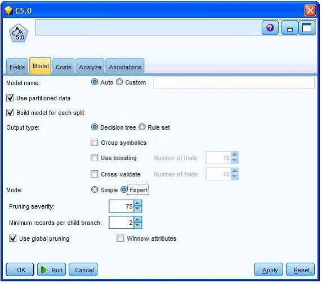Apply the current settings
Image resolution: width=322 pixels, height=283 pixels.
(269, 269)
